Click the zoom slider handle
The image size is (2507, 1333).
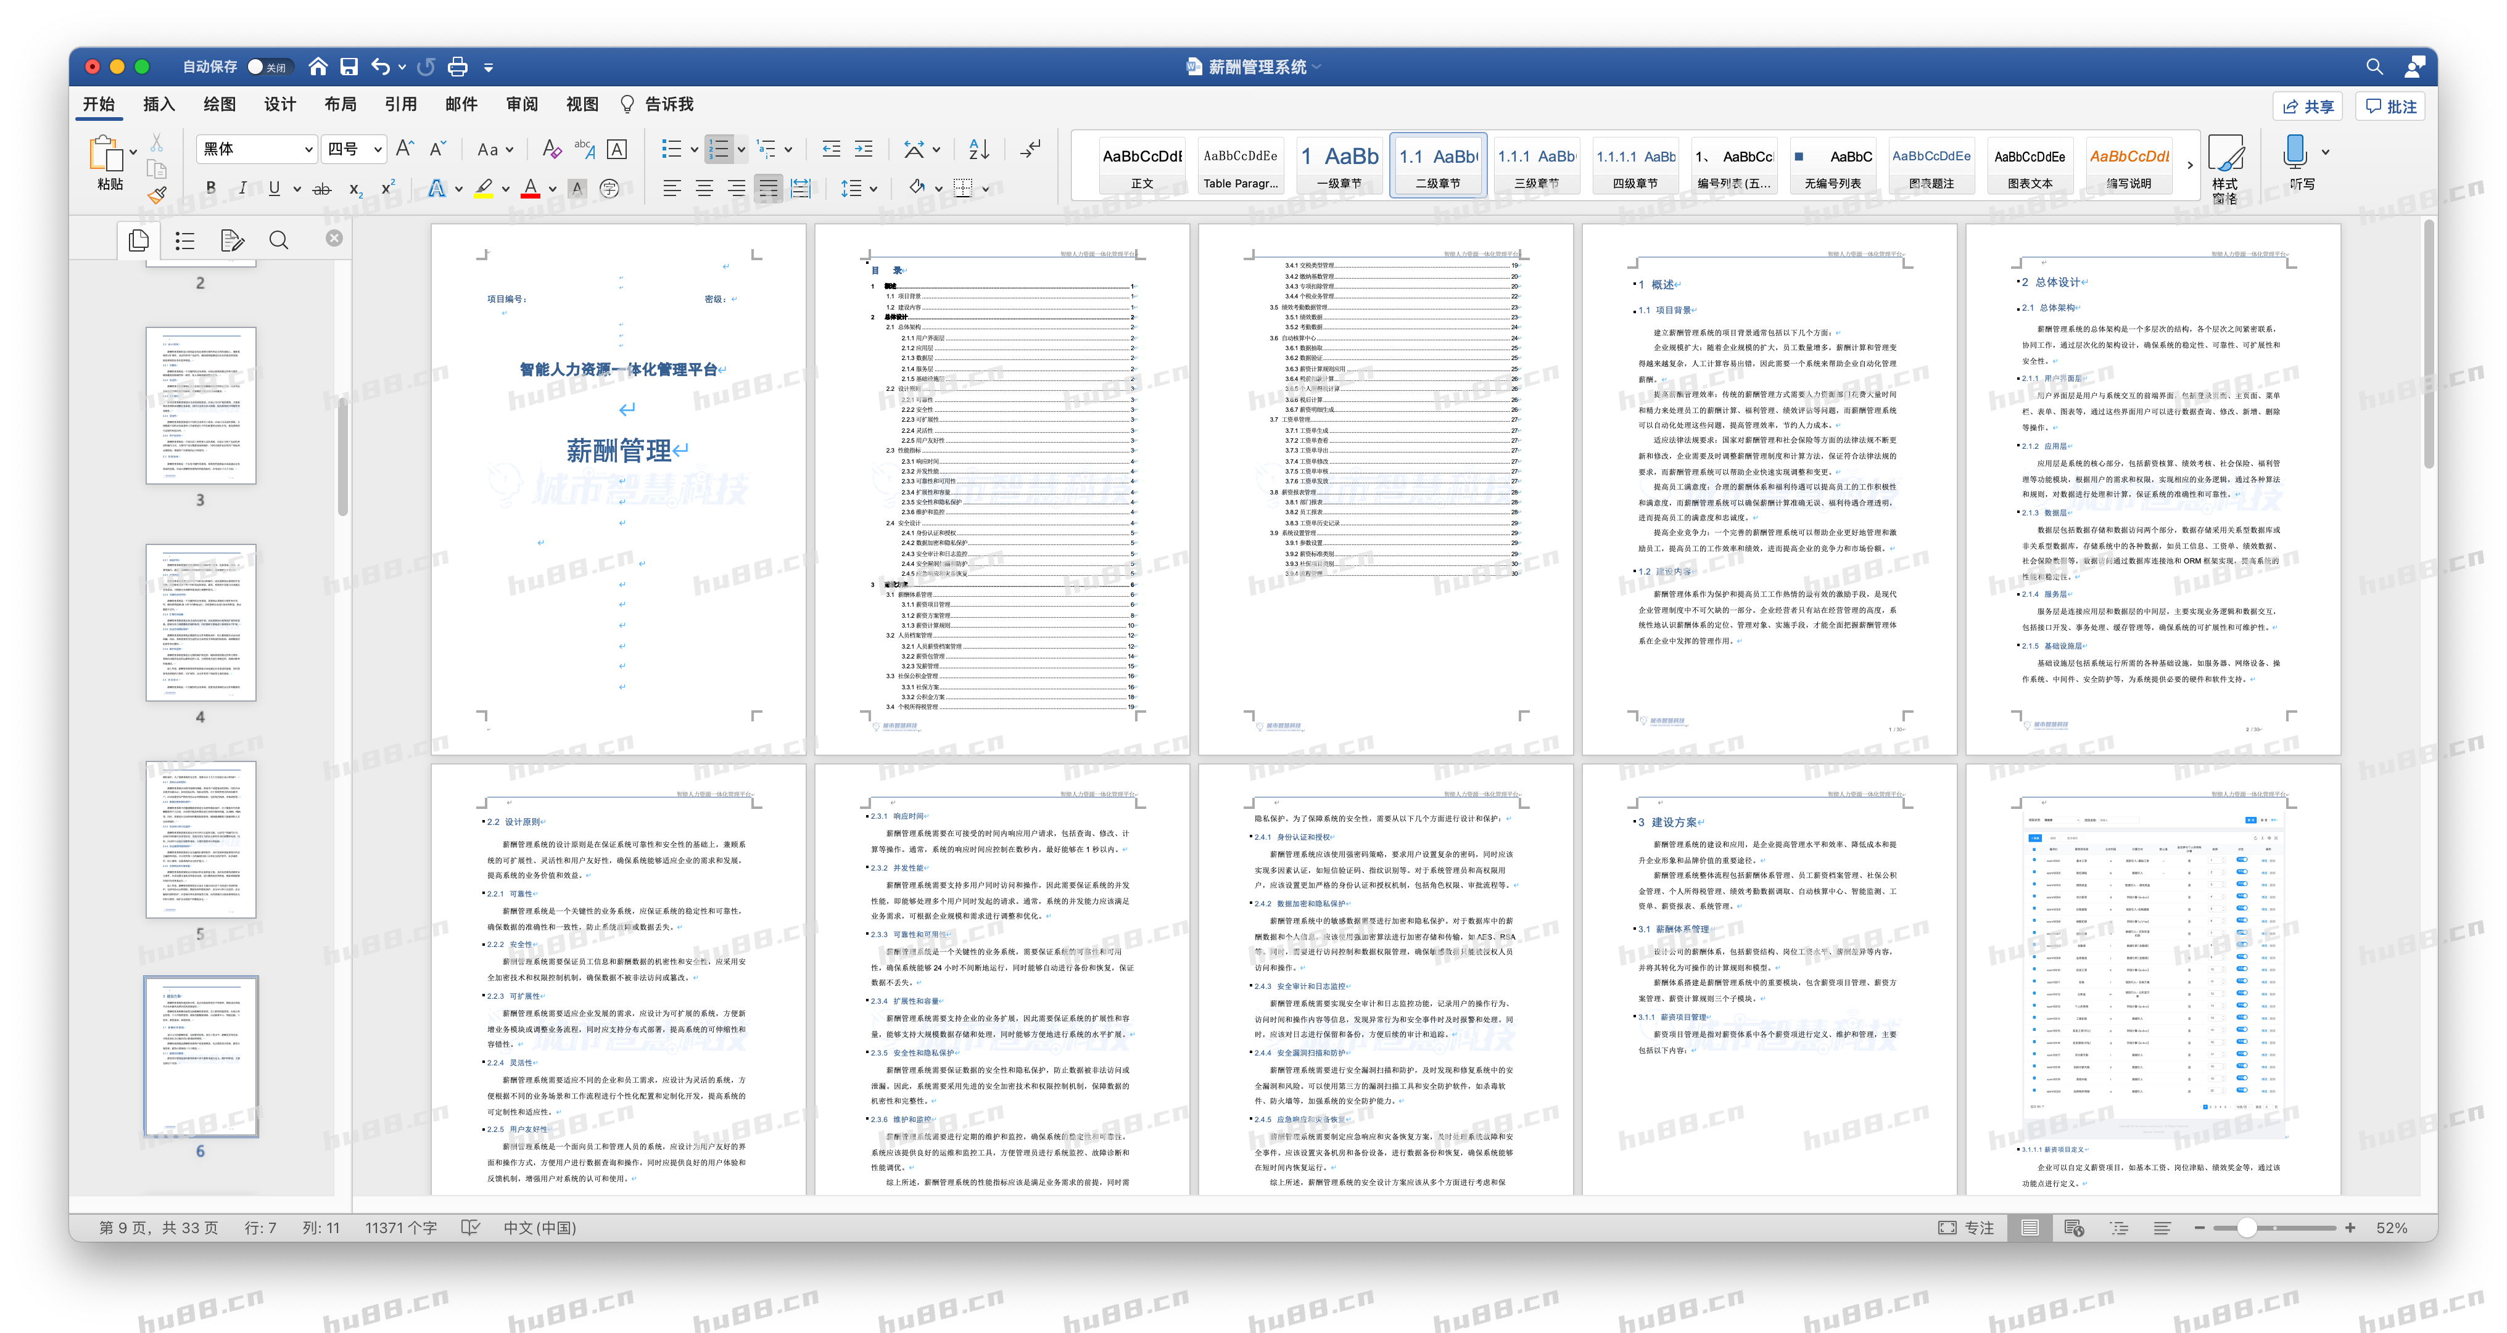[x=2246, y=1228]
